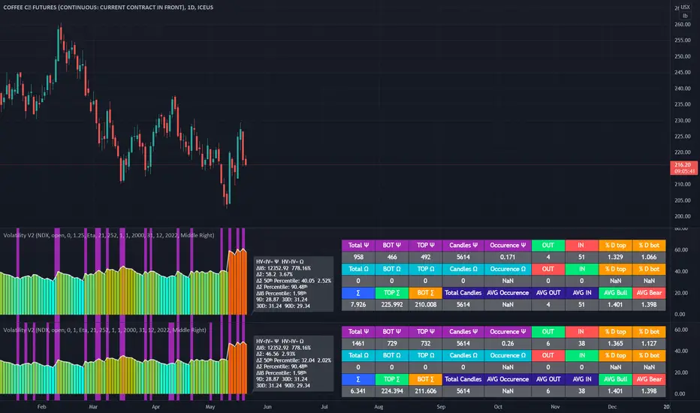
Task: Click the lower pane info box showing ΔΣ: 46.56
Action: point(294,363)
